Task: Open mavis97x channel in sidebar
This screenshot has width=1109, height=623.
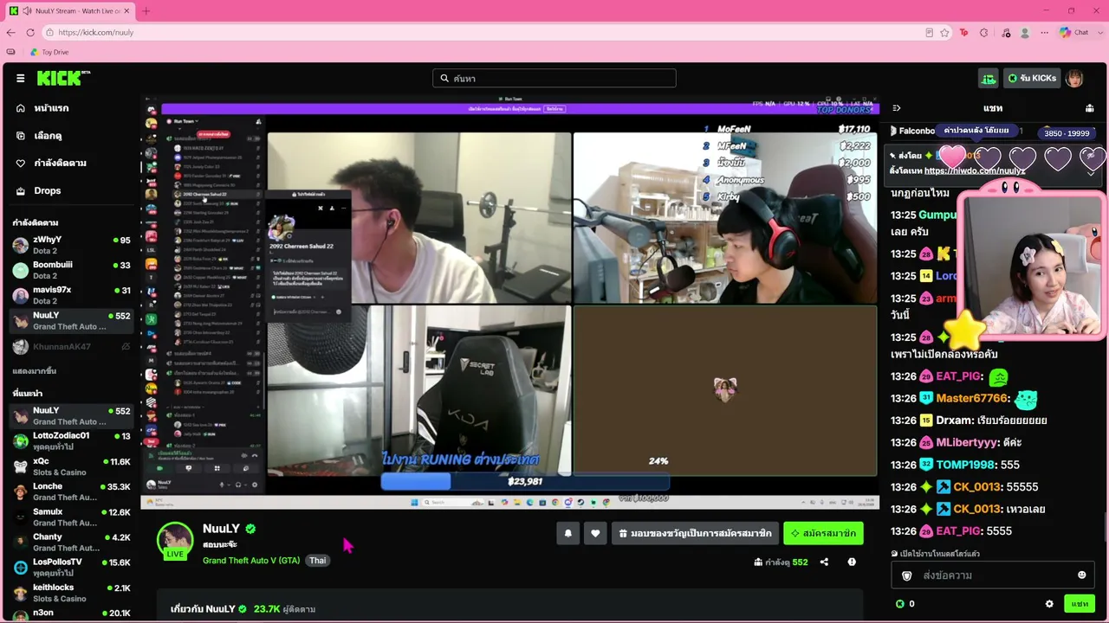Action: [x=71, y=295]
